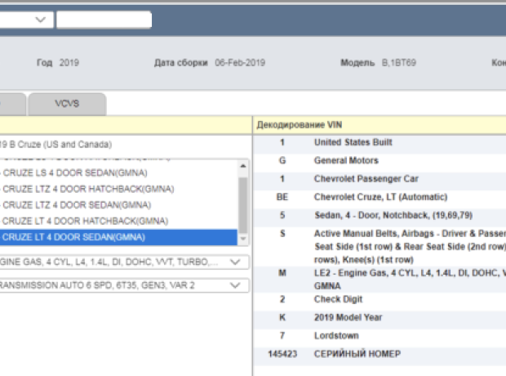Click the 'General Motors' VIN row
Screen dimensions: 506x376
[x=379, y=161]
